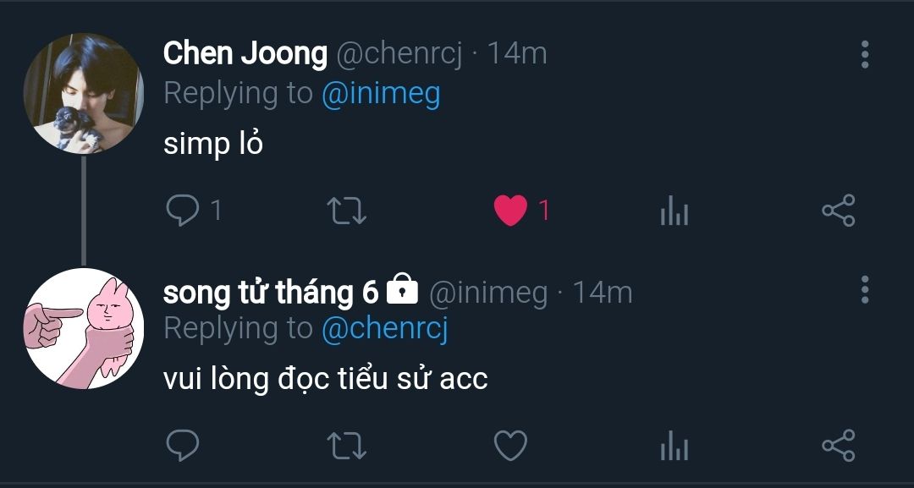Open the @inimeg mention link in first reply
Viewport: 914px width, 488px height.
click(x=381, y=95)
